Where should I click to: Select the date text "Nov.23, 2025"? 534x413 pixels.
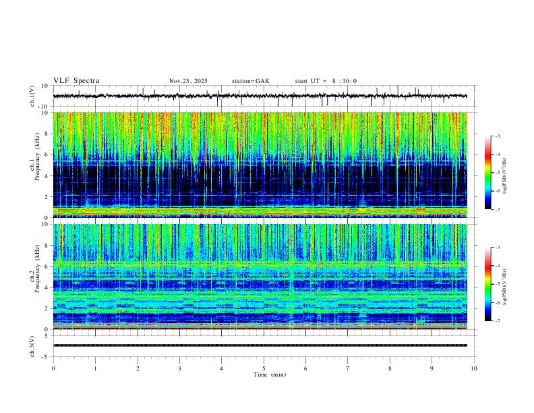click(188, 81)
